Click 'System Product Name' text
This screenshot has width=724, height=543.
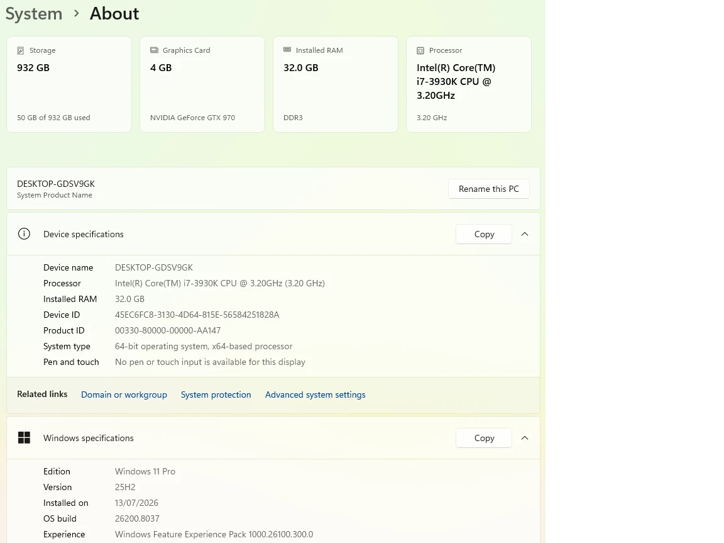[x=55, y=195]
